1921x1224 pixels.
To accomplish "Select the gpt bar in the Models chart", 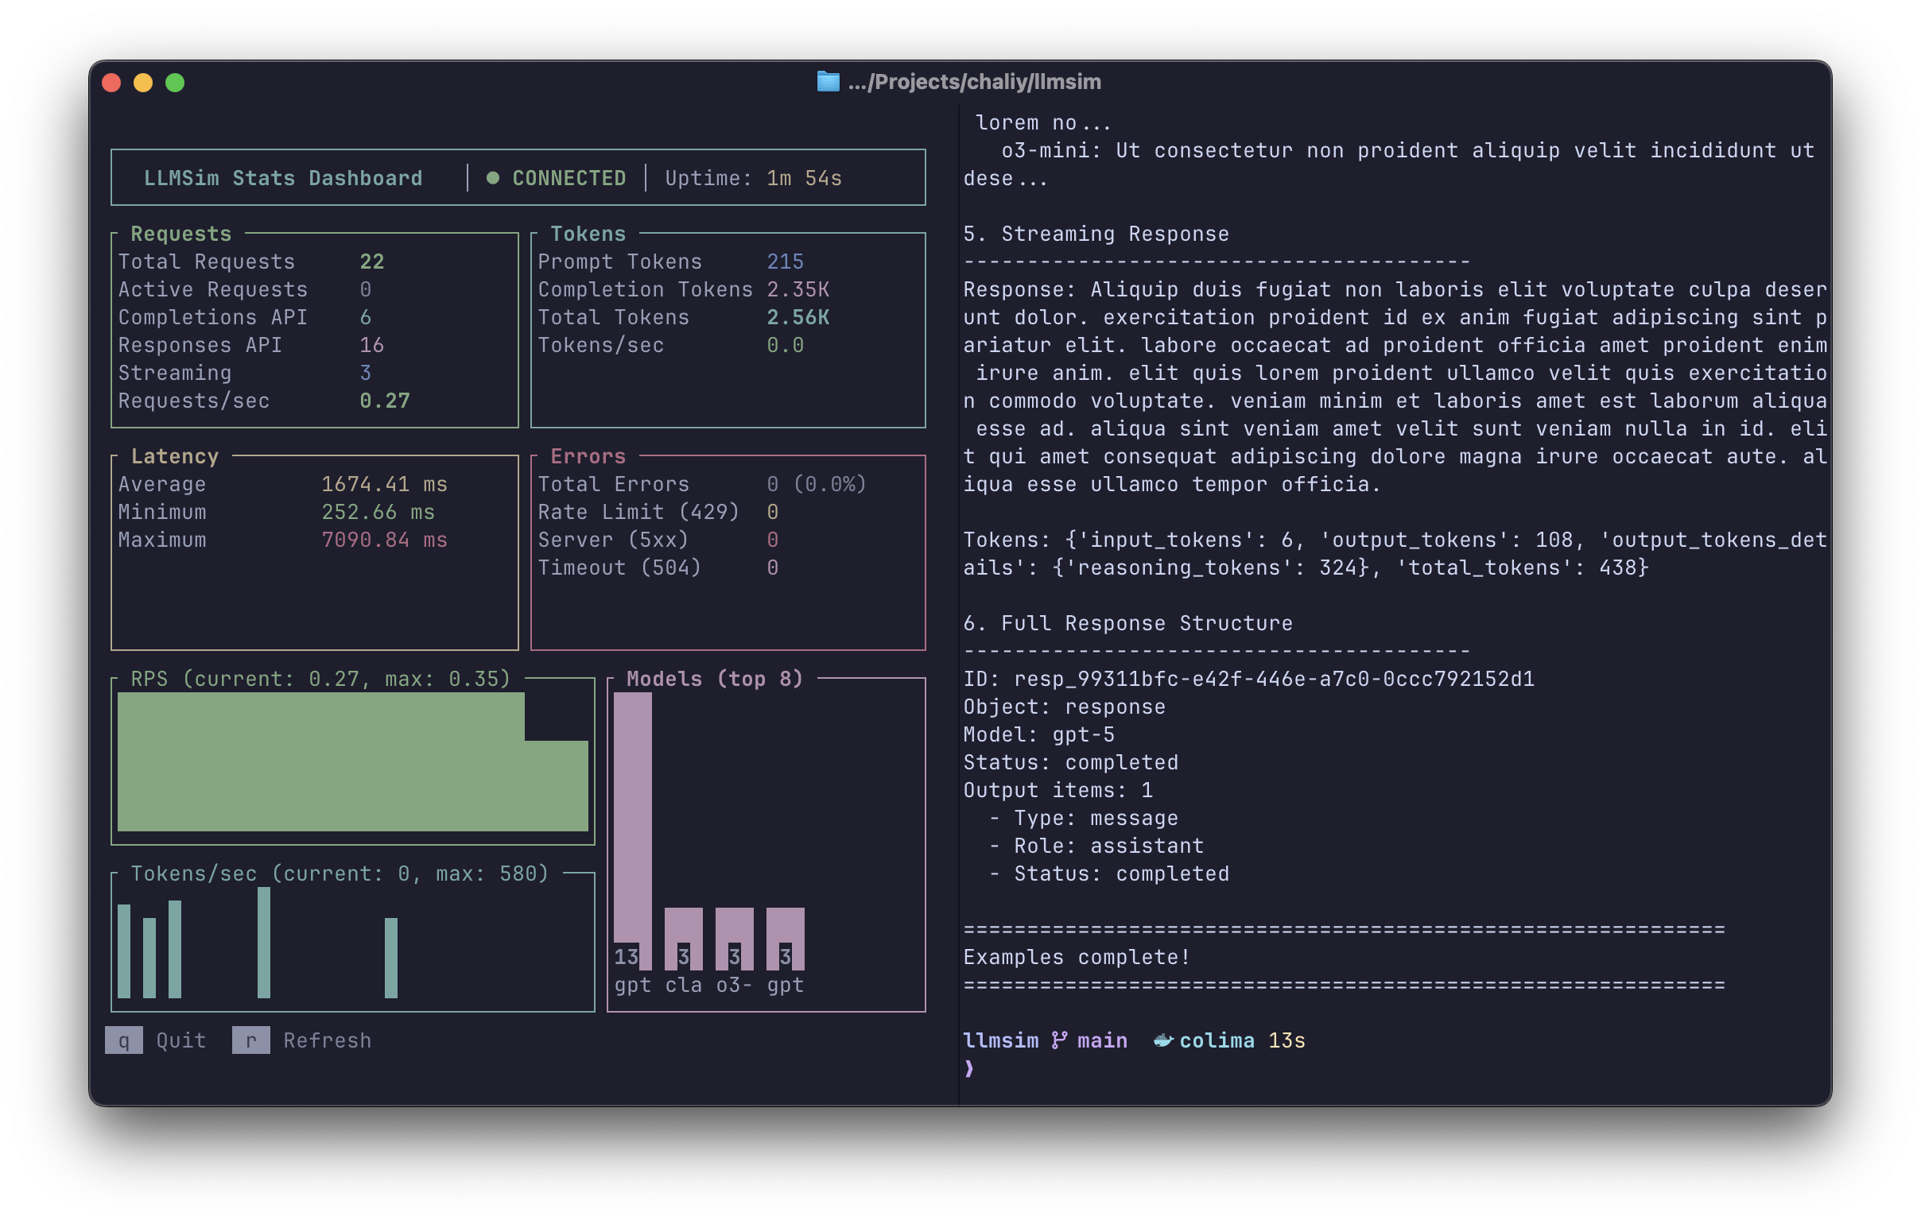I will 633,821.
